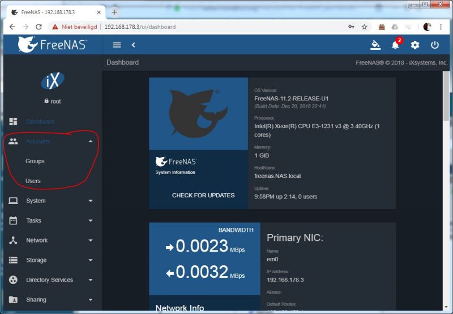
Task: Click the Accounts people icon in the sidebar
Action: (13, 141)
